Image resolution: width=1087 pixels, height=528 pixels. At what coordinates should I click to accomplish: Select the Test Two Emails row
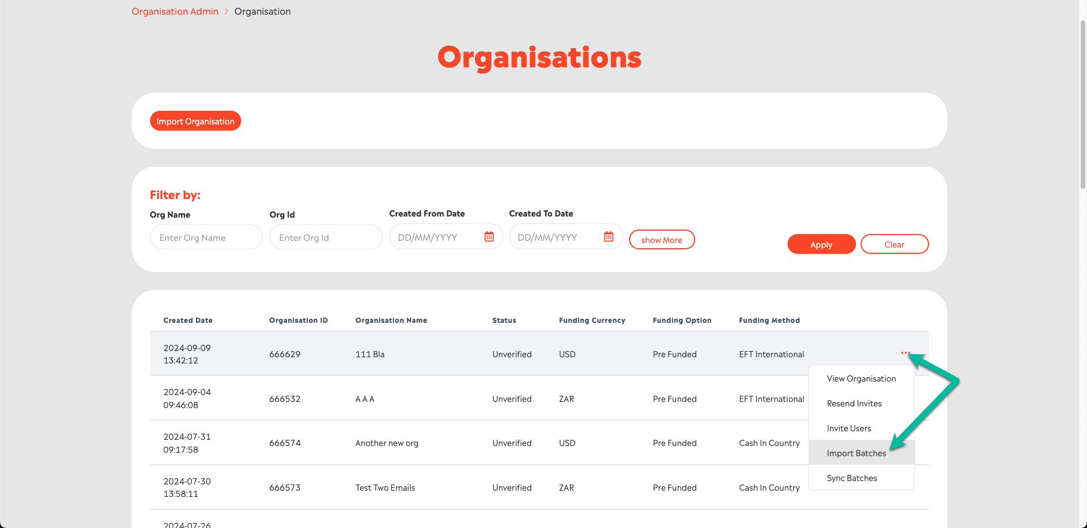point(385,488)
